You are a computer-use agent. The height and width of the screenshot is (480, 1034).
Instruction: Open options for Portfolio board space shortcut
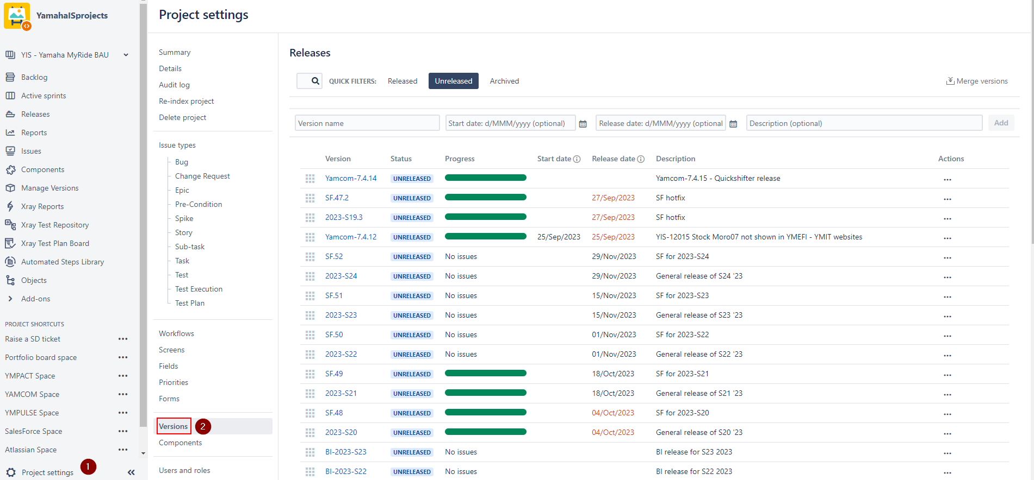(123, 357)
